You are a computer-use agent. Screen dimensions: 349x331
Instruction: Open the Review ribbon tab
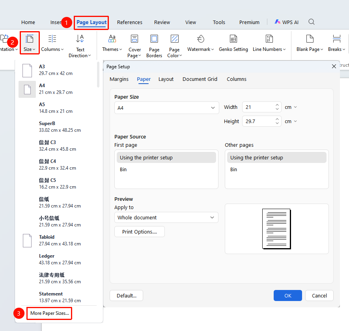162,22
